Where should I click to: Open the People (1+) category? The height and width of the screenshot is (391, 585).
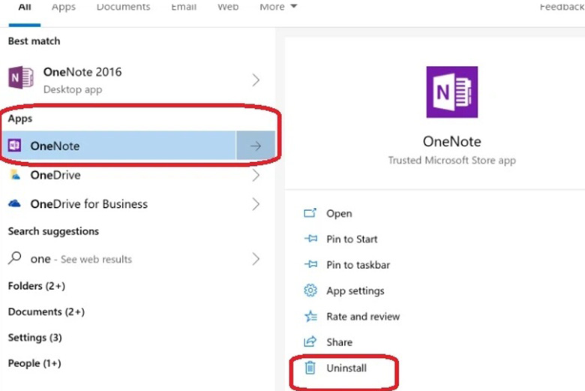pos(34,363)
